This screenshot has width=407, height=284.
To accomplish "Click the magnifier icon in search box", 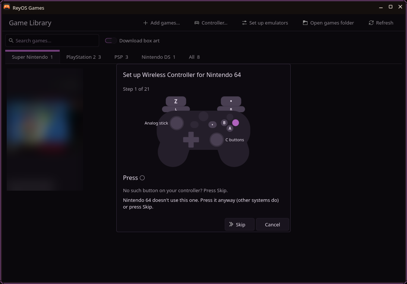I will (11, 41).
